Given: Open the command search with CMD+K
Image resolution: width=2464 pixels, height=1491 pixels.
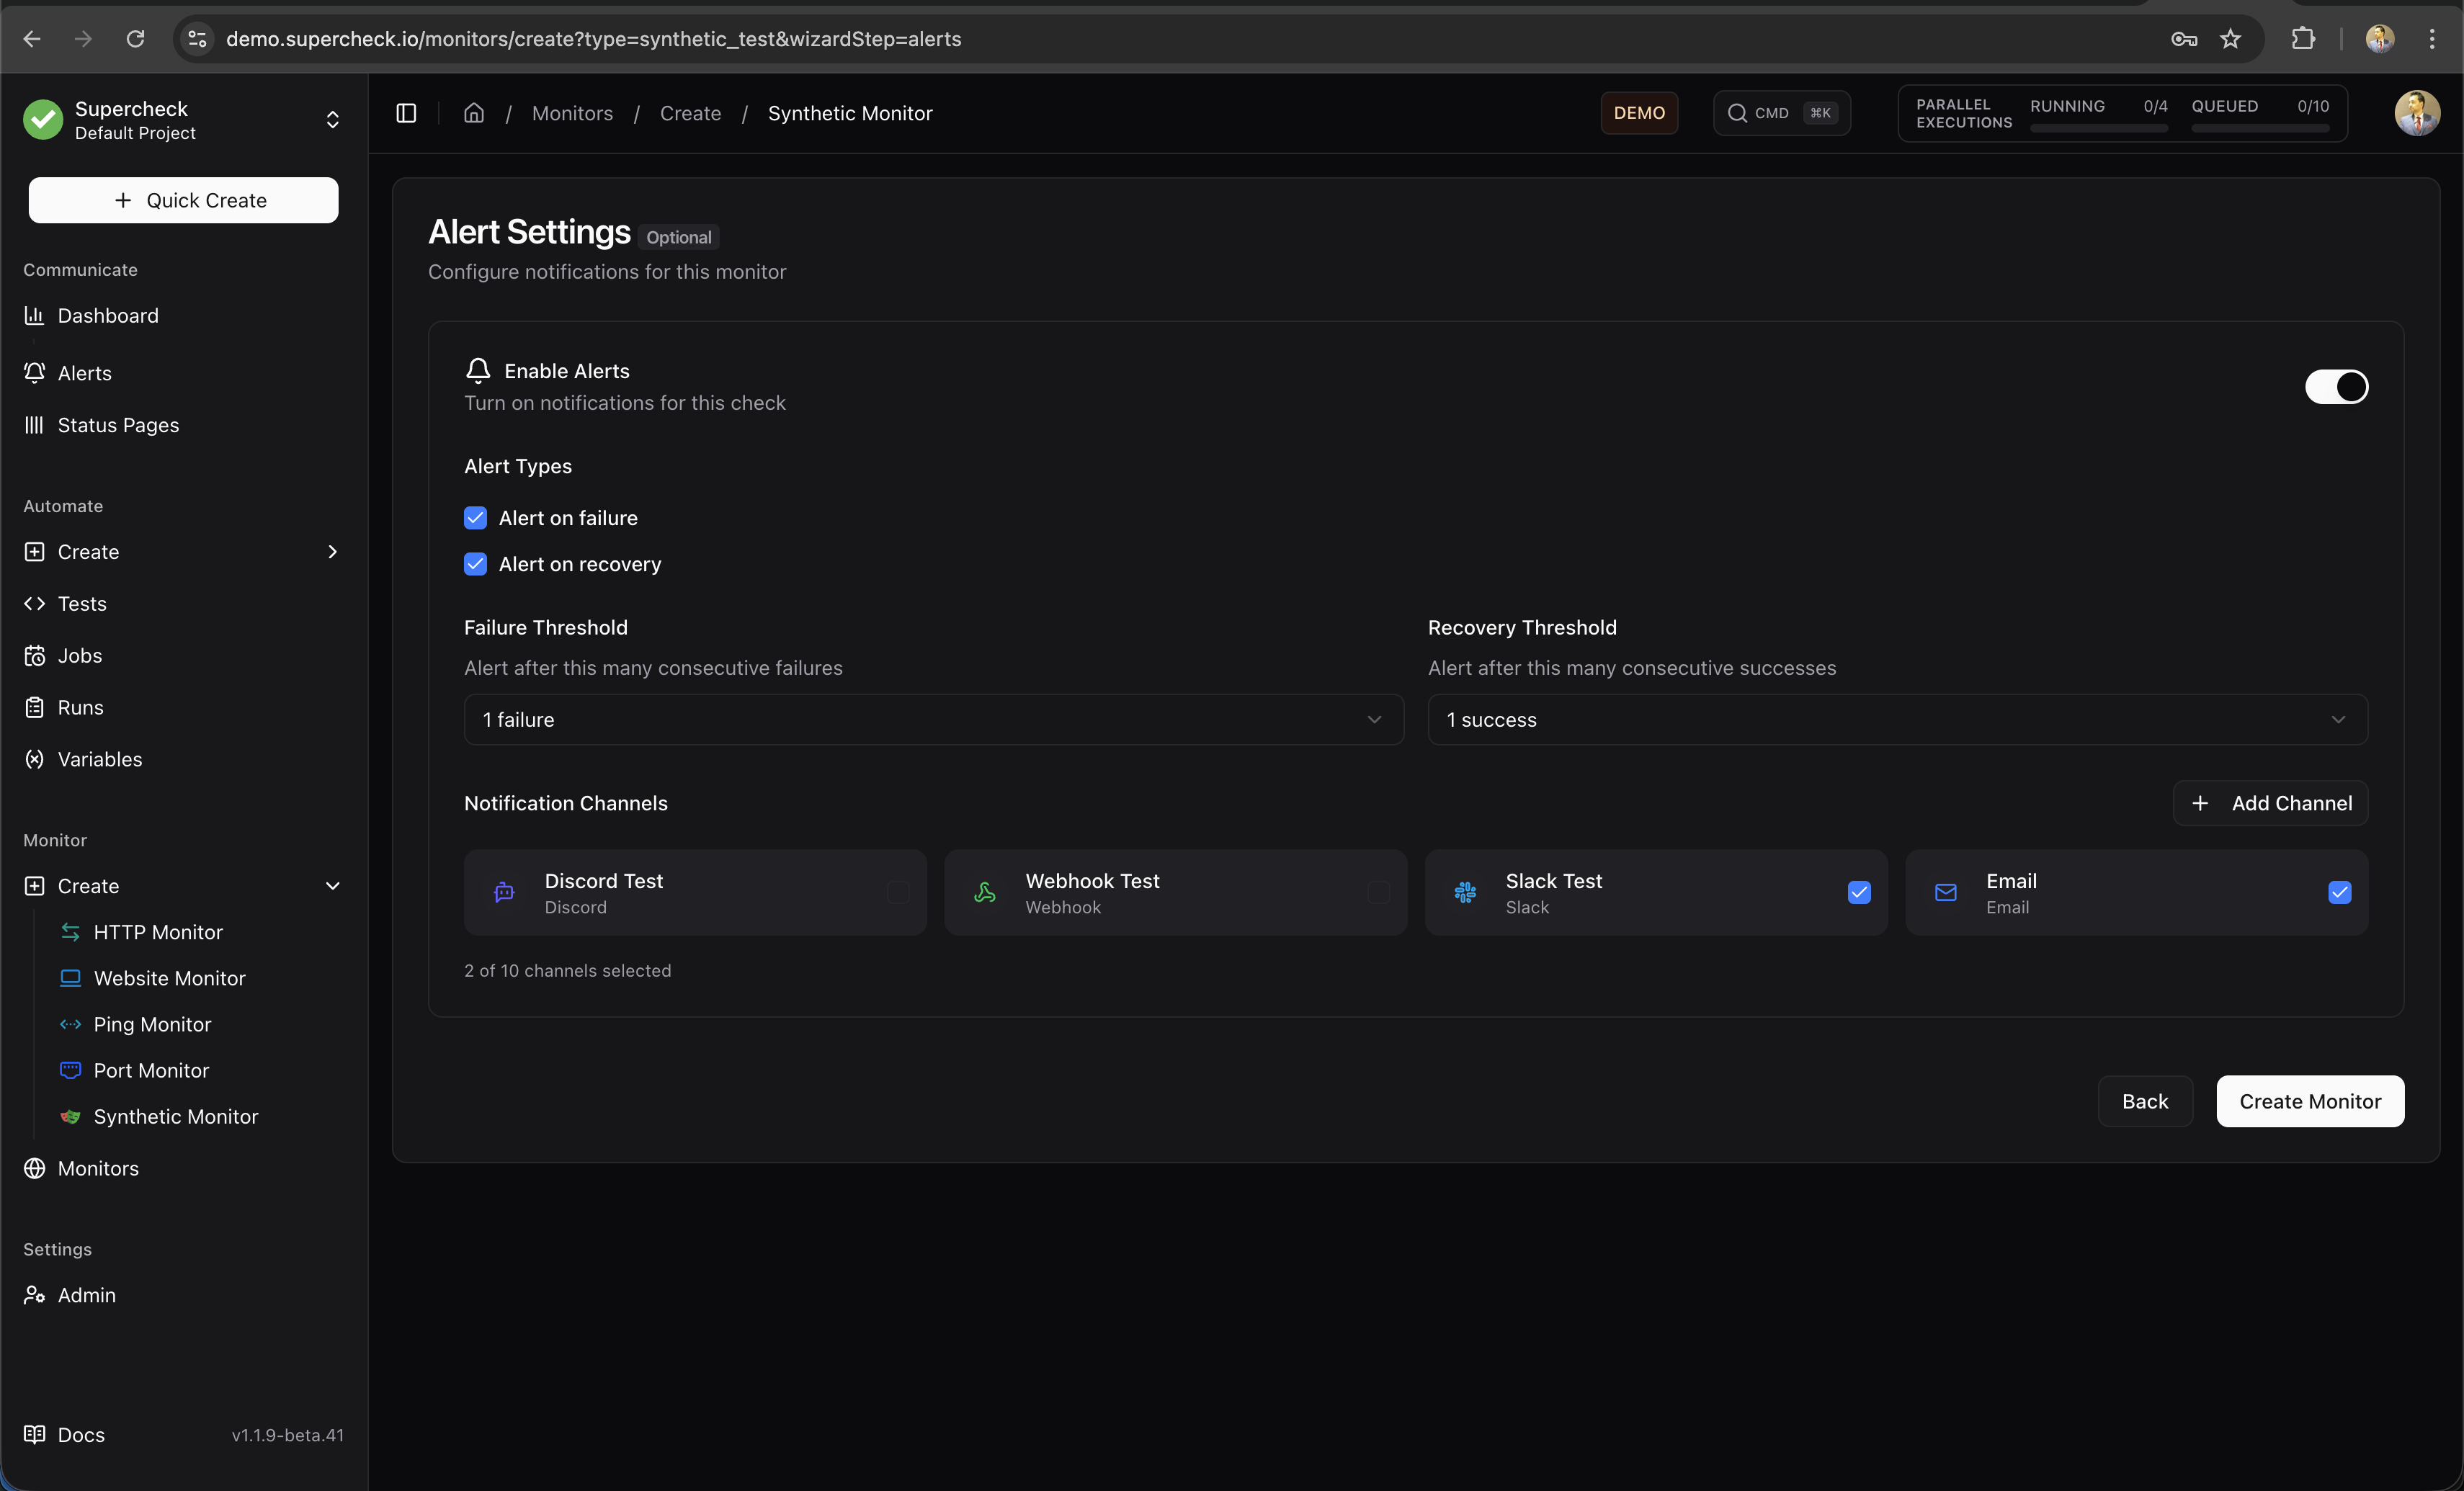Looking at the screenshot, I should click(1782, 112).
